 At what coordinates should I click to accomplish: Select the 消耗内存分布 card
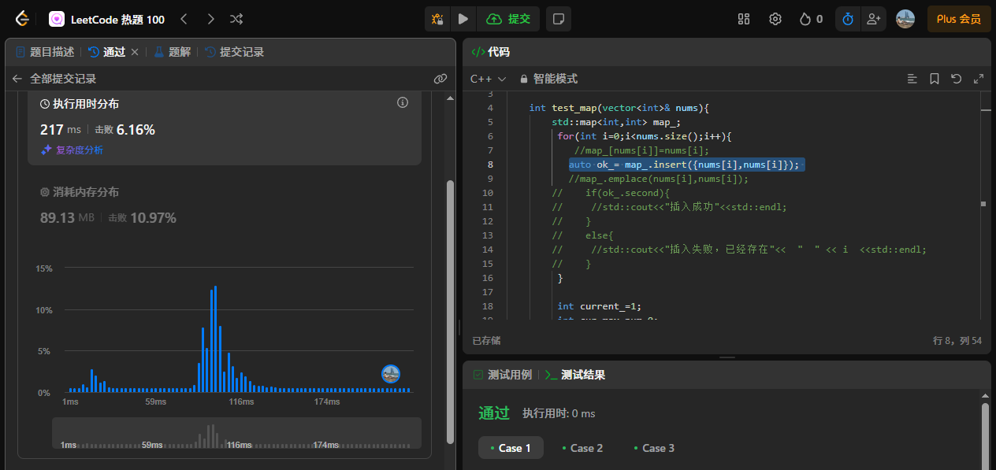(225, 205)
